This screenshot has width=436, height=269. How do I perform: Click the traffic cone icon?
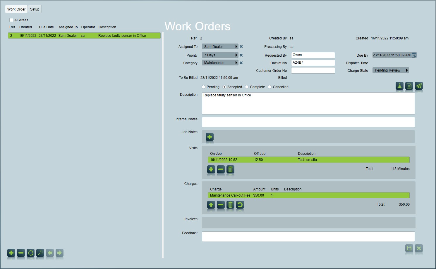[x=399, y=86]
